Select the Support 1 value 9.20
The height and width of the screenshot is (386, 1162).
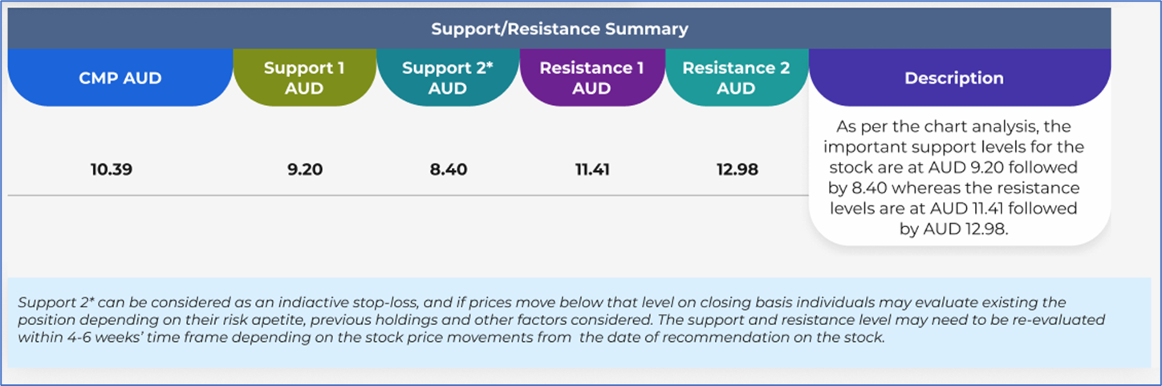pos(304,170)
